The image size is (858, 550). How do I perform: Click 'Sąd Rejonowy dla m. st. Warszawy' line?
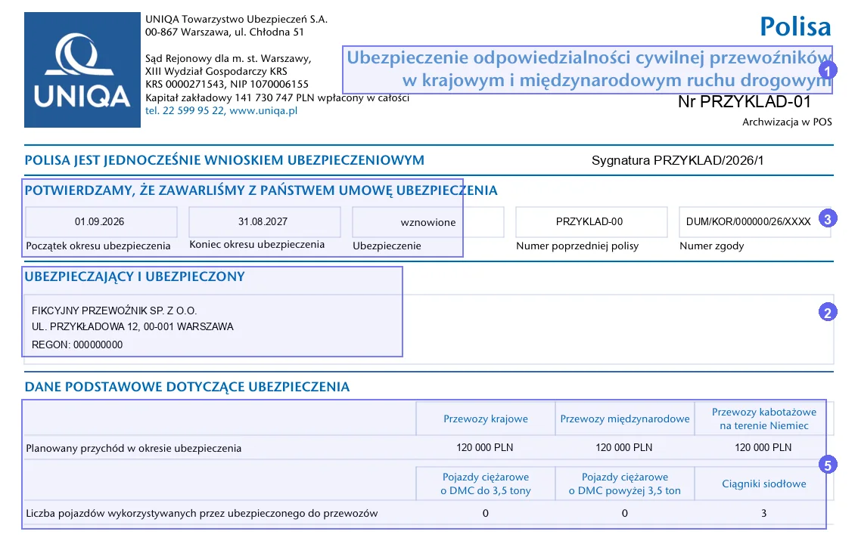click(x=228, y=58)
